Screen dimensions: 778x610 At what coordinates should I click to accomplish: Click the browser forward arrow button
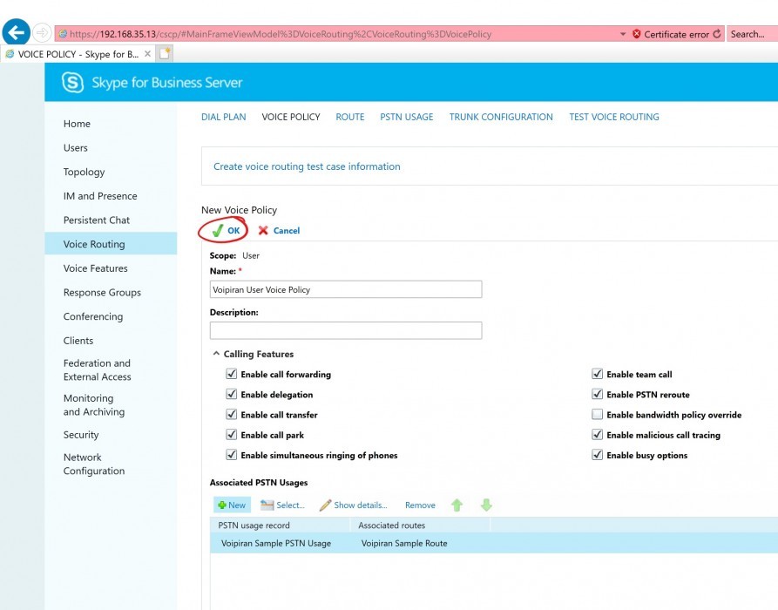[x=42, y=33]
